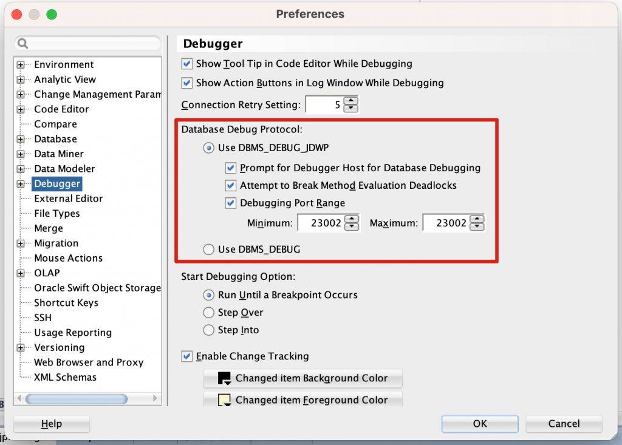Expand the Code Editor node
Viewport: 622px width, 445px height.
tap(21, 109)
